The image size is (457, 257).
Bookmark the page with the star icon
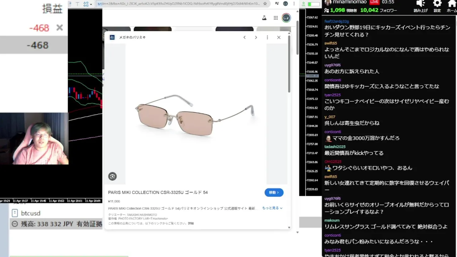[x=265, y=4]
